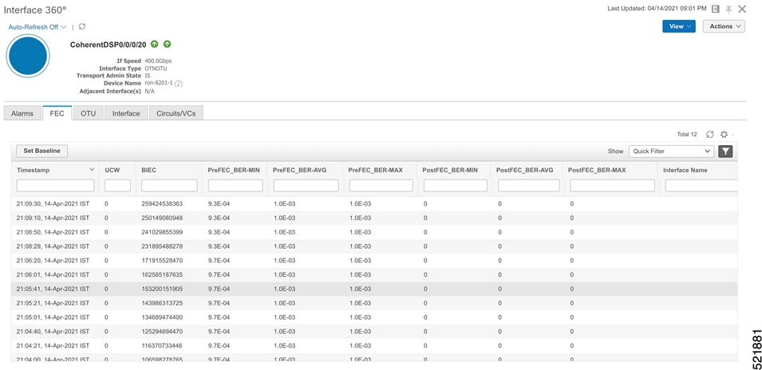Select the row timestamped 21:08:29
The height and width of the screenshot is (370, 762).
click(374, 246)
